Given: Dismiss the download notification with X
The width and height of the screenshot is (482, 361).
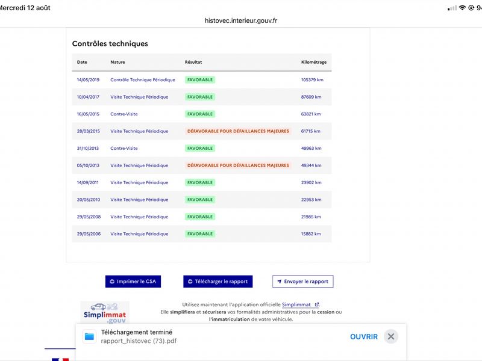Looking at the screenshot, I should (390, 336).
